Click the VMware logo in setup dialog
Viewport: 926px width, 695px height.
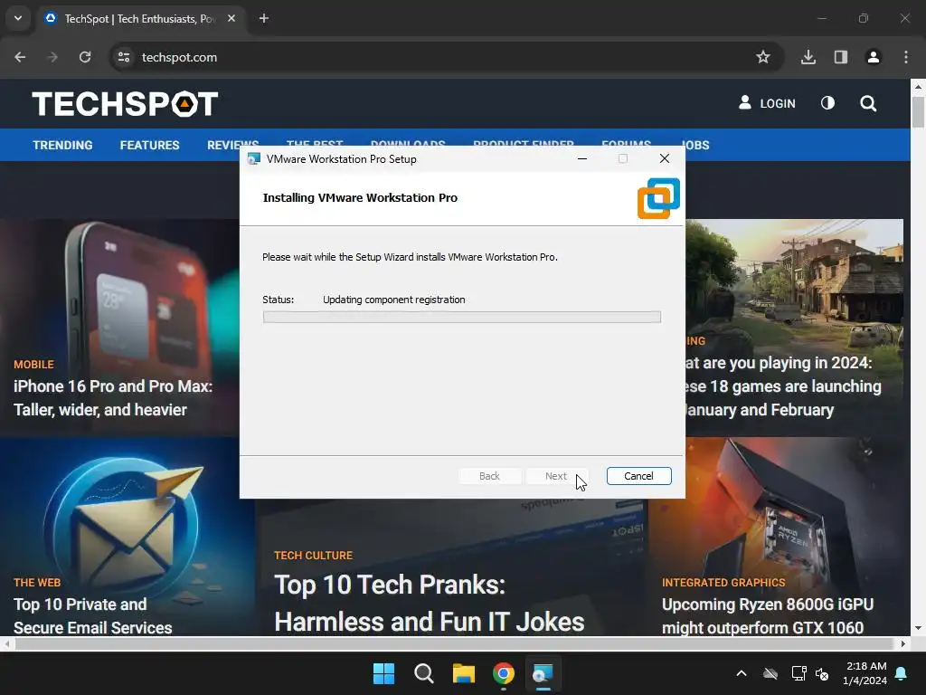click(658, 198)
